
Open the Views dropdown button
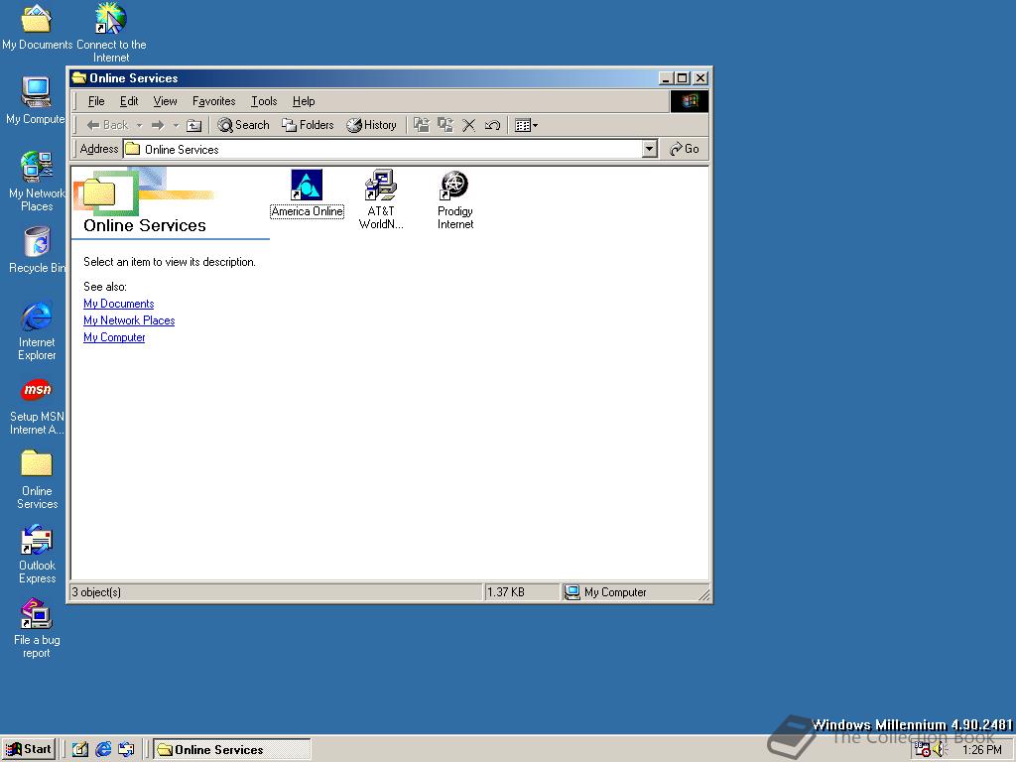pos(526,125)
